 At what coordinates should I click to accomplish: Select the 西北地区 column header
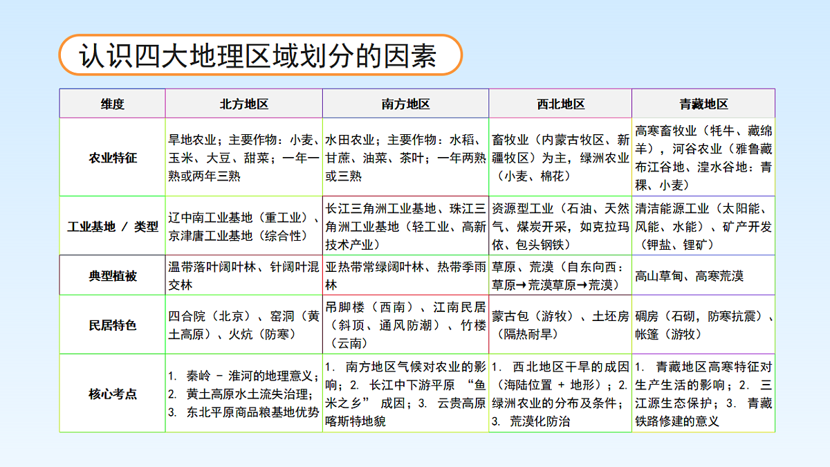click(560, 104)
